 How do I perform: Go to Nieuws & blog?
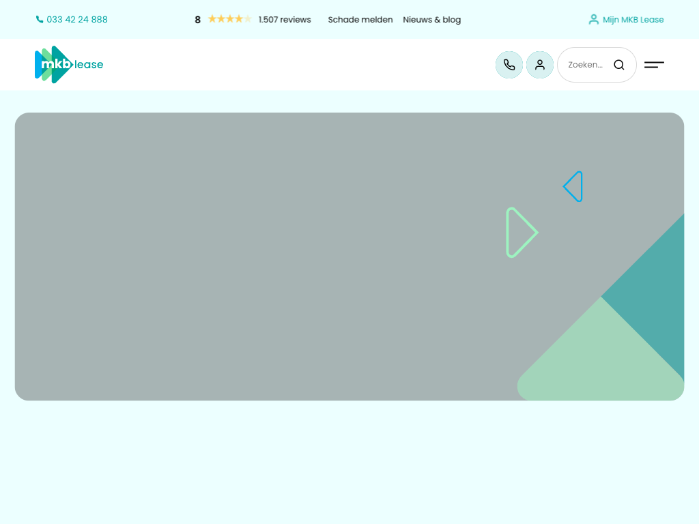[431, 20]
